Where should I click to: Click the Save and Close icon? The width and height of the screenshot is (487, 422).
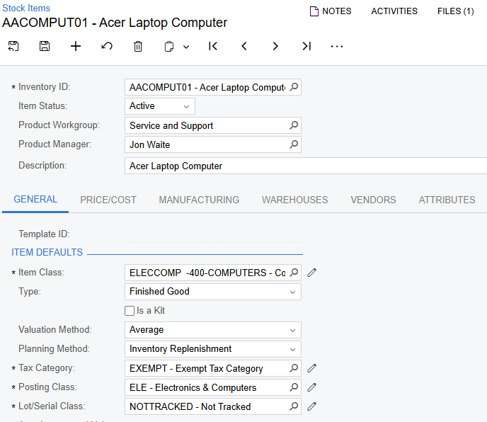click(13, 46)
